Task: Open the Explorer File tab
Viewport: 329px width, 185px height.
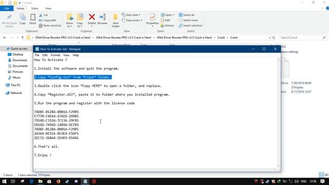Action: click(7, 8)
